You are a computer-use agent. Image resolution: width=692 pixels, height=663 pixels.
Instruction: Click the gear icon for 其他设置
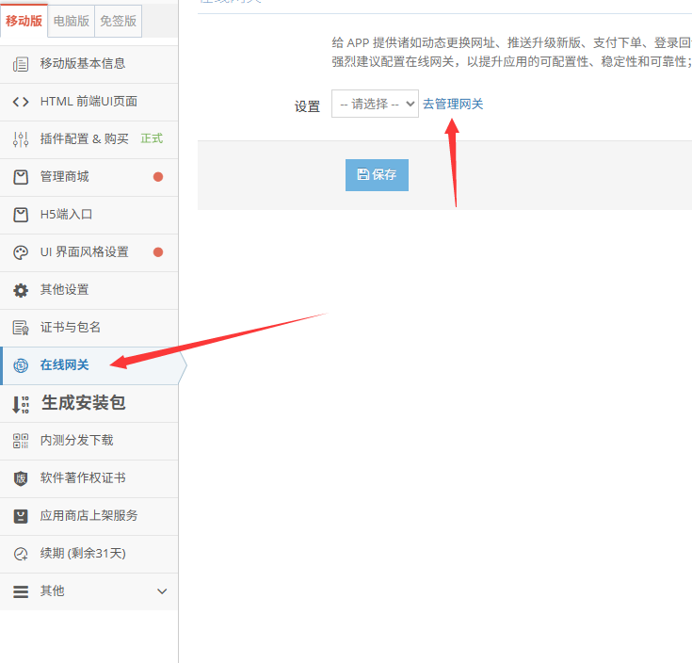pyautogui.click(x=21, y=290)
